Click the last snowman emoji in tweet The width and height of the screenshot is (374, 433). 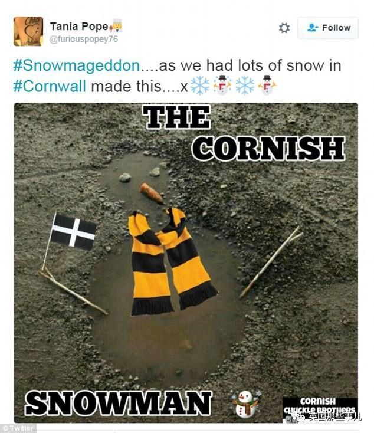(x=267, y=85)
